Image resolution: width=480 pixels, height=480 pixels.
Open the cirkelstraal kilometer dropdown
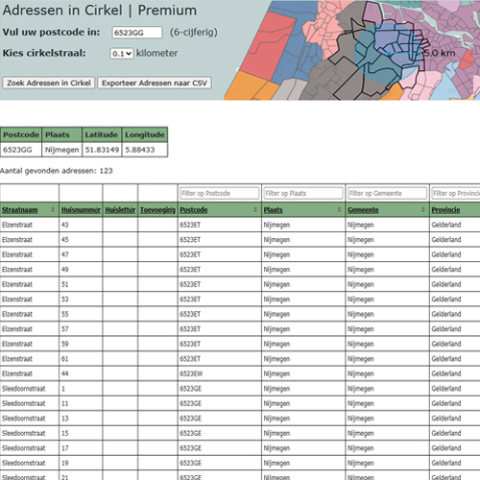(122, 54)
